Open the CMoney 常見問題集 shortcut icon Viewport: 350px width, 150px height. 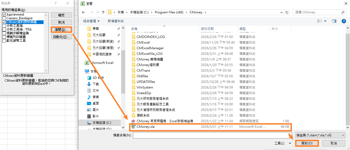[x=133, y=121]
